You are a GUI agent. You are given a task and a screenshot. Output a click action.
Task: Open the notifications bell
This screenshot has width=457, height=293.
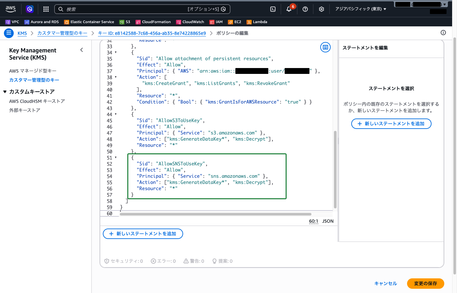(x=289, y=9)
